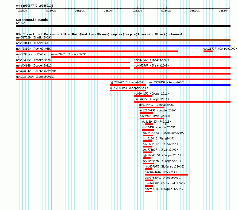Open the nsv604149 (Cooper2011) variant

click(x=34, y=65)
